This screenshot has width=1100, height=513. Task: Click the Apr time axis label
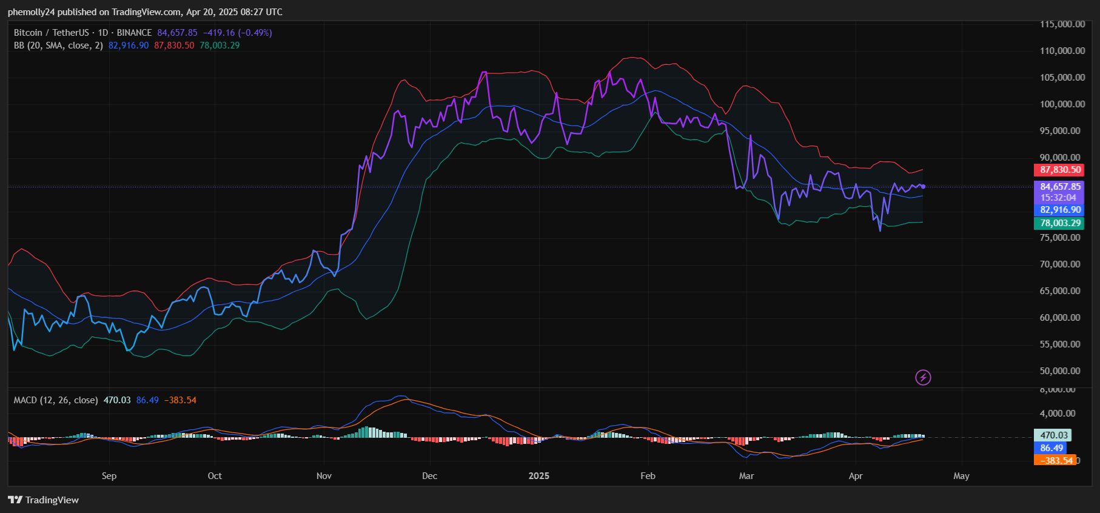(856, 476)
